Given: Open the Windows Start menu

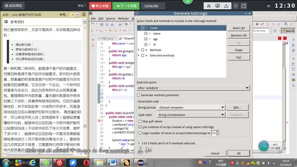Looking at the screenshot, I should pyautogui.click(x=6, y=163).
